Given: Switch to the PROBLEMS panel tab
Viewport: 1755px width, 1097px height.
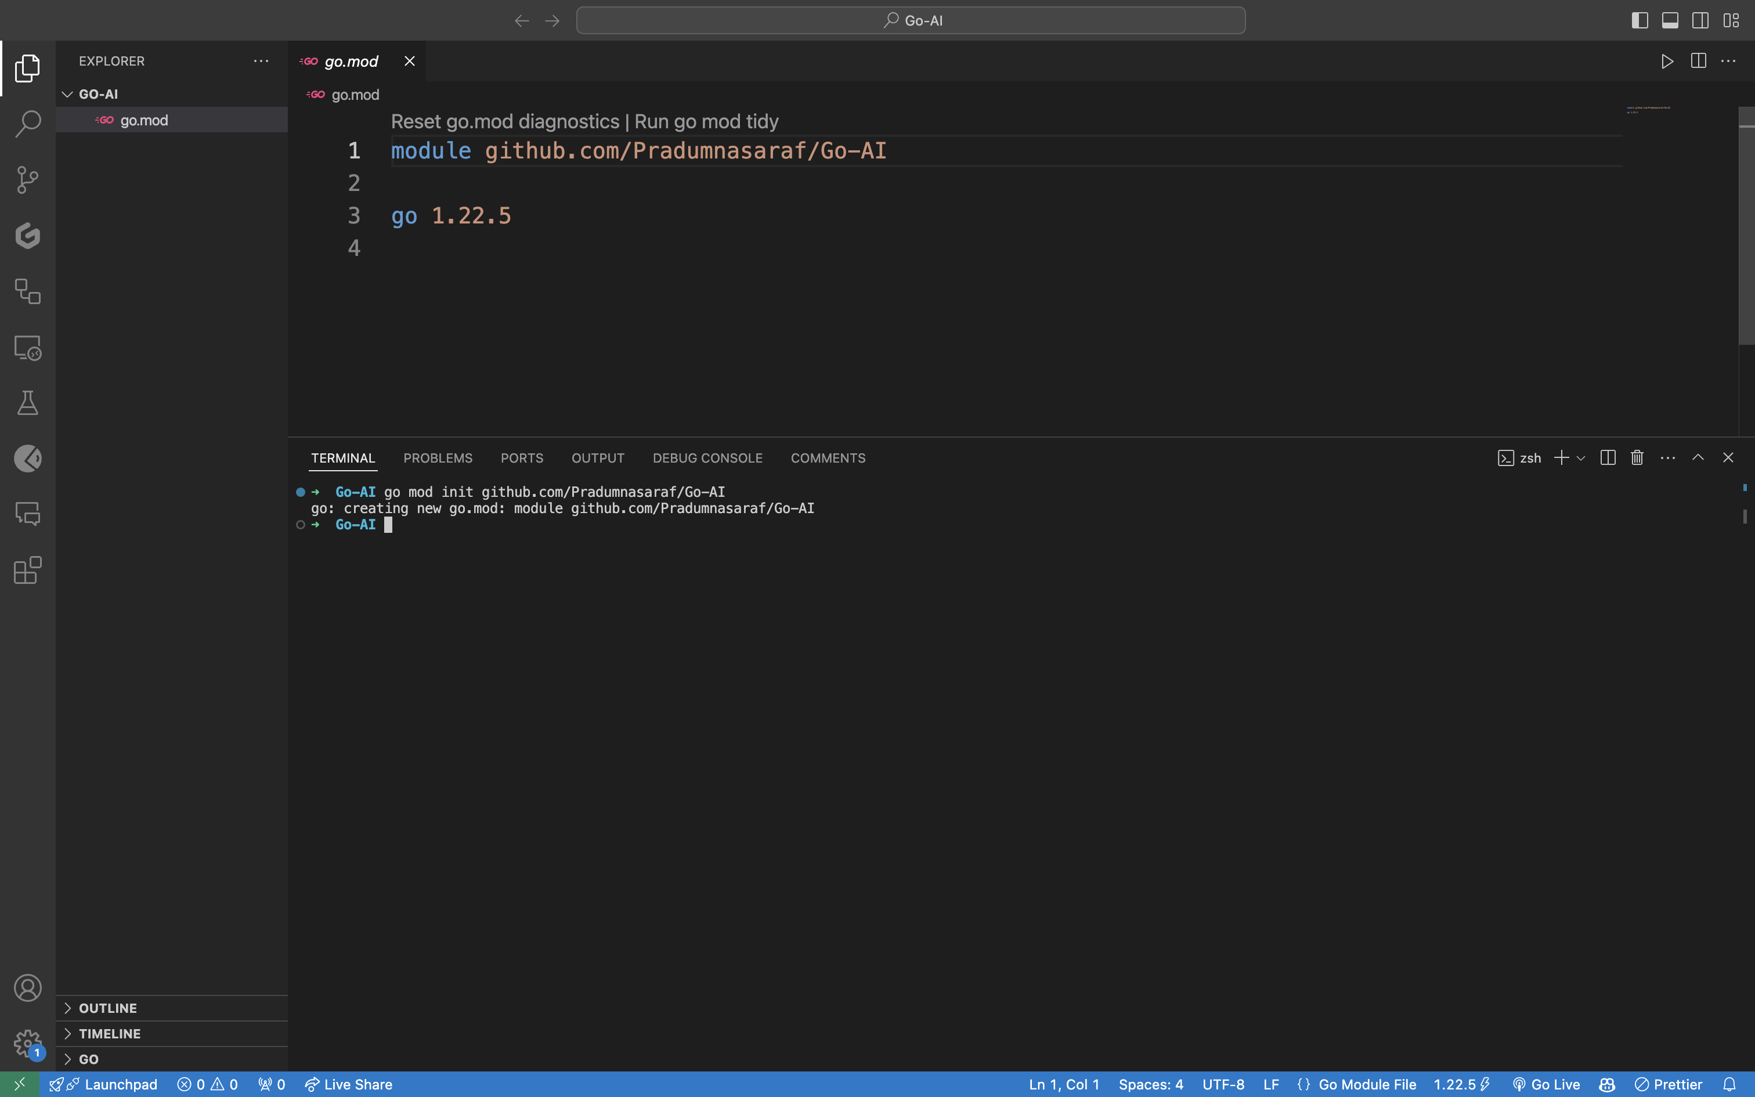Looking at the screenshot, I should [438, 458].
